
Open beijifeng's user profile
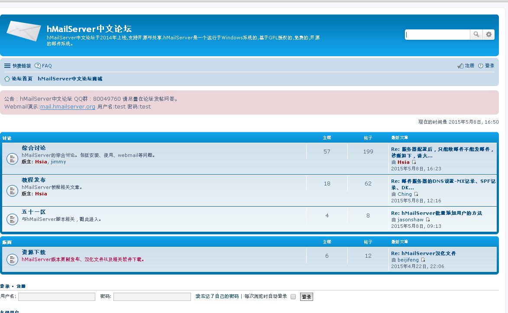coord(408,260)
